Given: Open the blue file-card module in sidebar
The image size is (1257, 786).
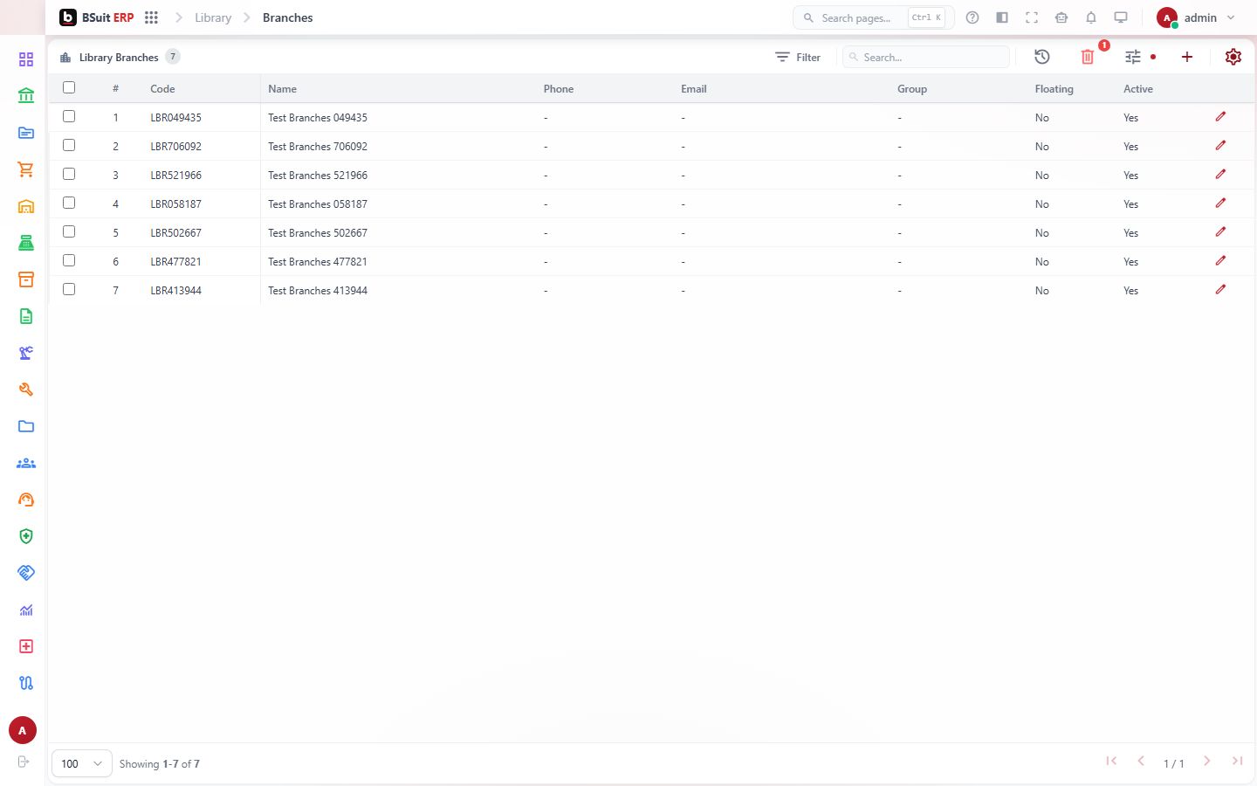Looking at the screenshot, I should click(x=26, y=133).
